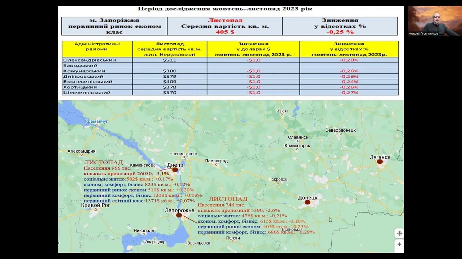This screenshot has width=462, height=259.
Task: Click the Александрия label on map
Action: point(81,151)
